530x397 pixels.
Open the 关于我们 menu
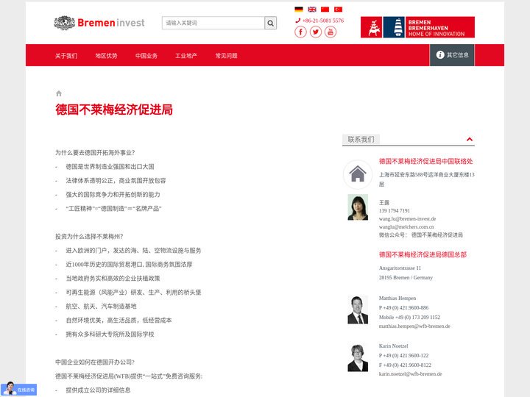(x=66, y=56)
